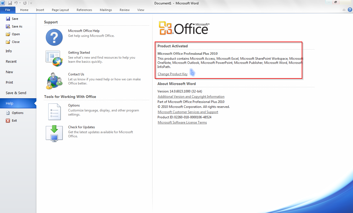
Task: Open Additional Version and Copyright Information link
Action: tap(191, 97)
